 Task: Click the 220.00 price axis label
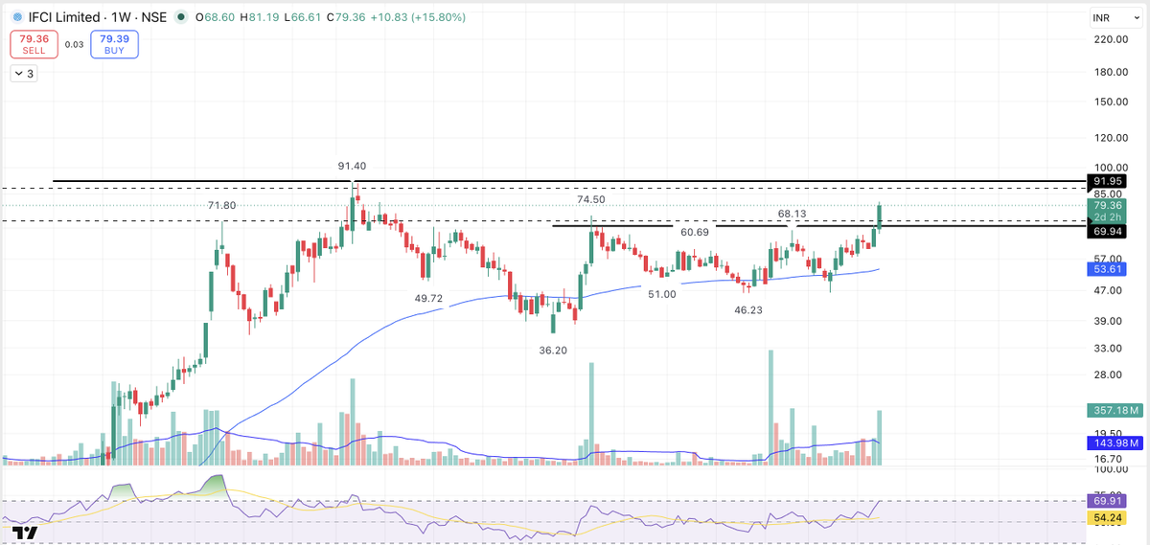[x=1110, y=39]
